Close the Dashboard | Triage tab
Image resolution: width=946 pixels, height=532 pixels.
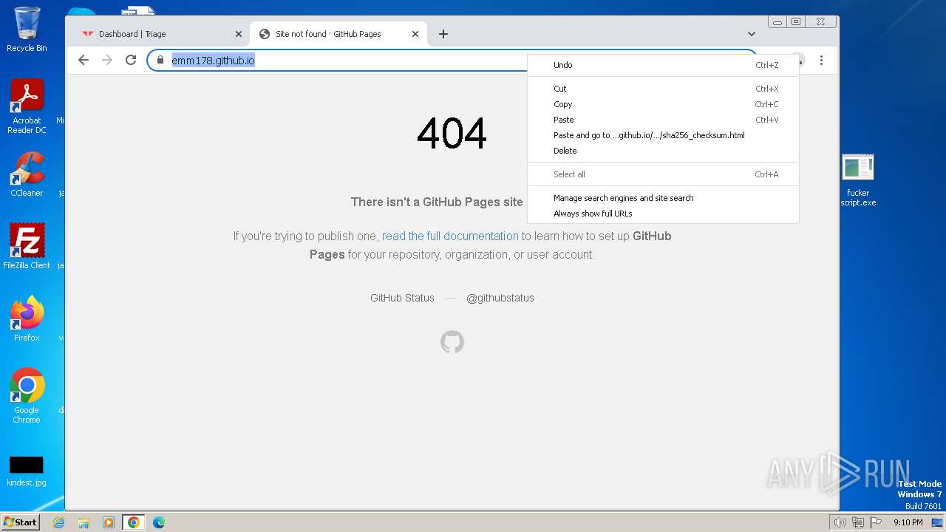click(x=239, y=34)
